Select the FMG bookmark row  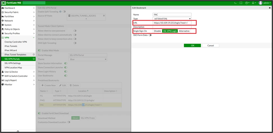(x=80, y=100)
